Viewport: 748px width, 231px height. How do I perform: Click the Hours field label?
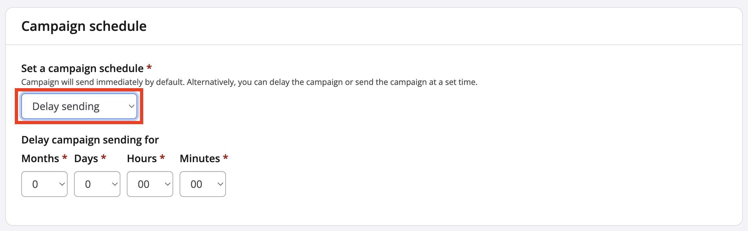pyautogui.click(x=142, y=159)
